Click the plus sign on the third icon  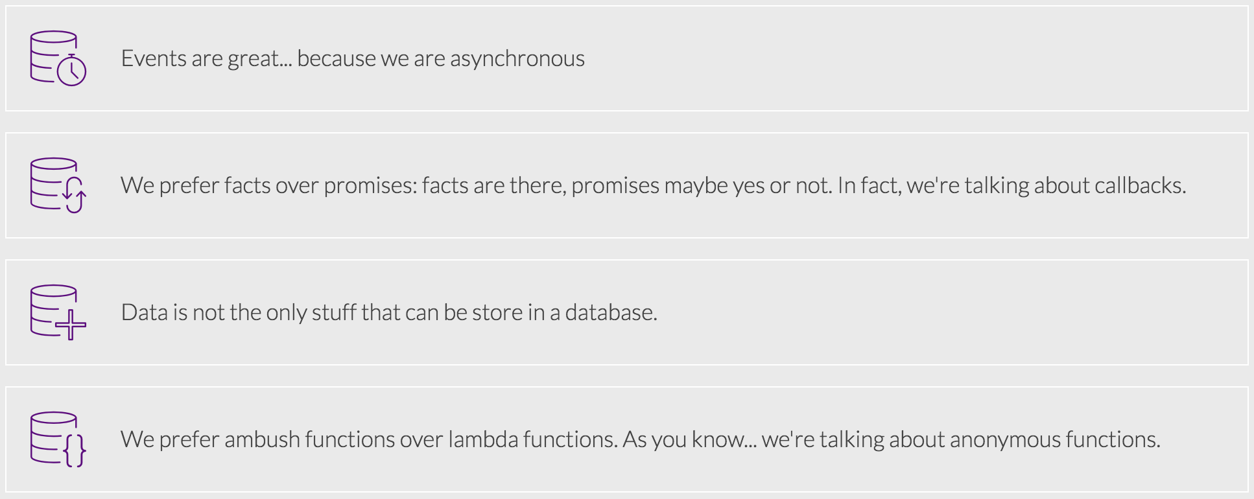point(71,324)
